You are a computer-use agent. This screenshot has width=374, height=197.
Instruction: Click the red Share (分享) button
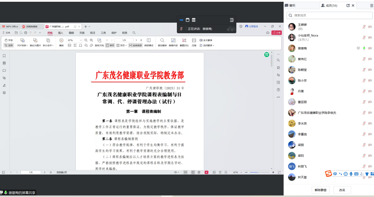pyautogui.click(x=277, y=33)
